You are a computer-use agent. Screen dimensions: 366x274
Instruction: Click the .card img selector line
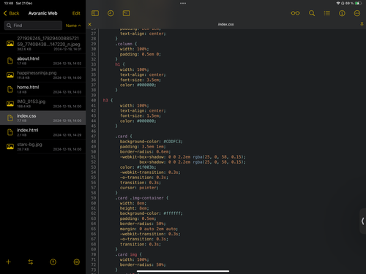[128, 254]
